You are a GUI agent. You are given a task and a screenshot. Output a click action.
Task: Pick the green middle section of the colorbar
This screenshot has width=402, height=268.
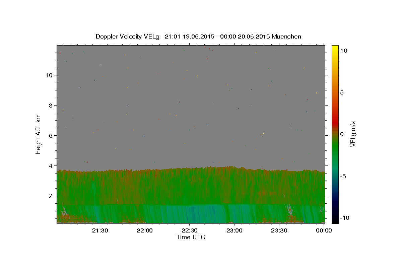tap(335, 147)
